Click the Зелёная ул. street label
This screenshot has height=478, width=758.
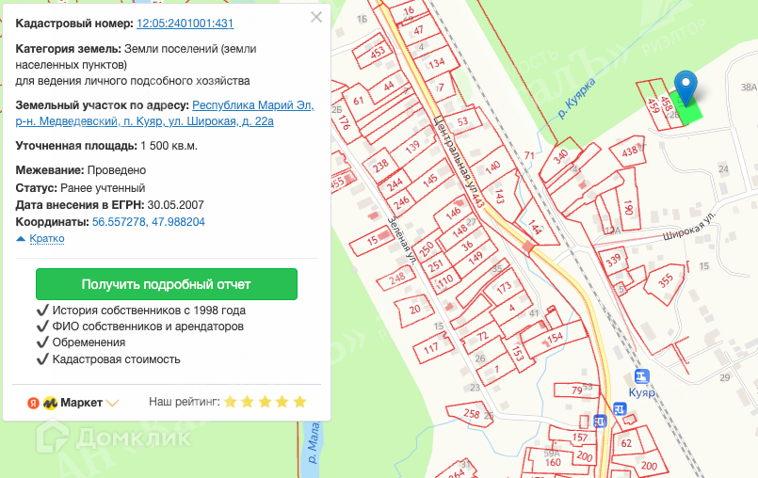click(x=402, y=240)
